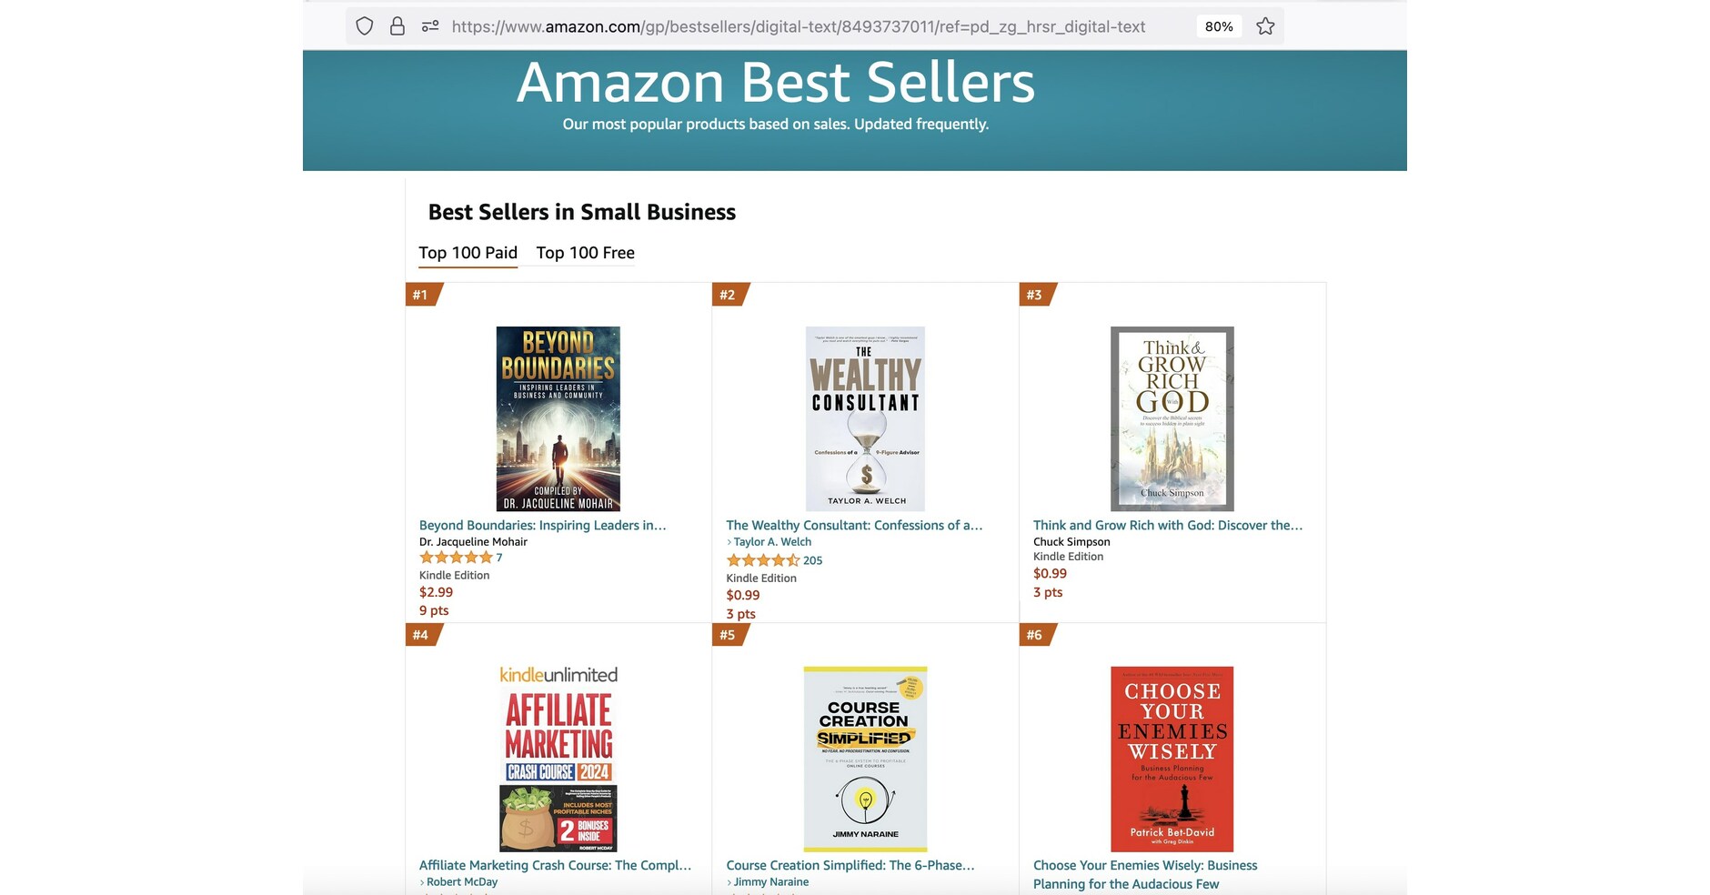Switch to the Top 100 Free tab
This screenshot has width=1710, height=895.
[x=585, y=253]
